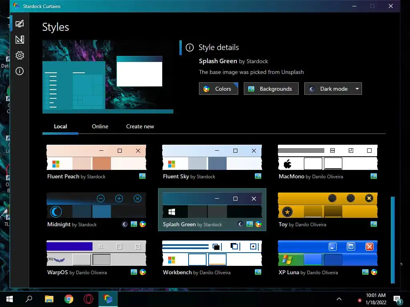Select the Fluent Sky style thumbnail
The image size is (410, 307).
click(x=212, y=157)
